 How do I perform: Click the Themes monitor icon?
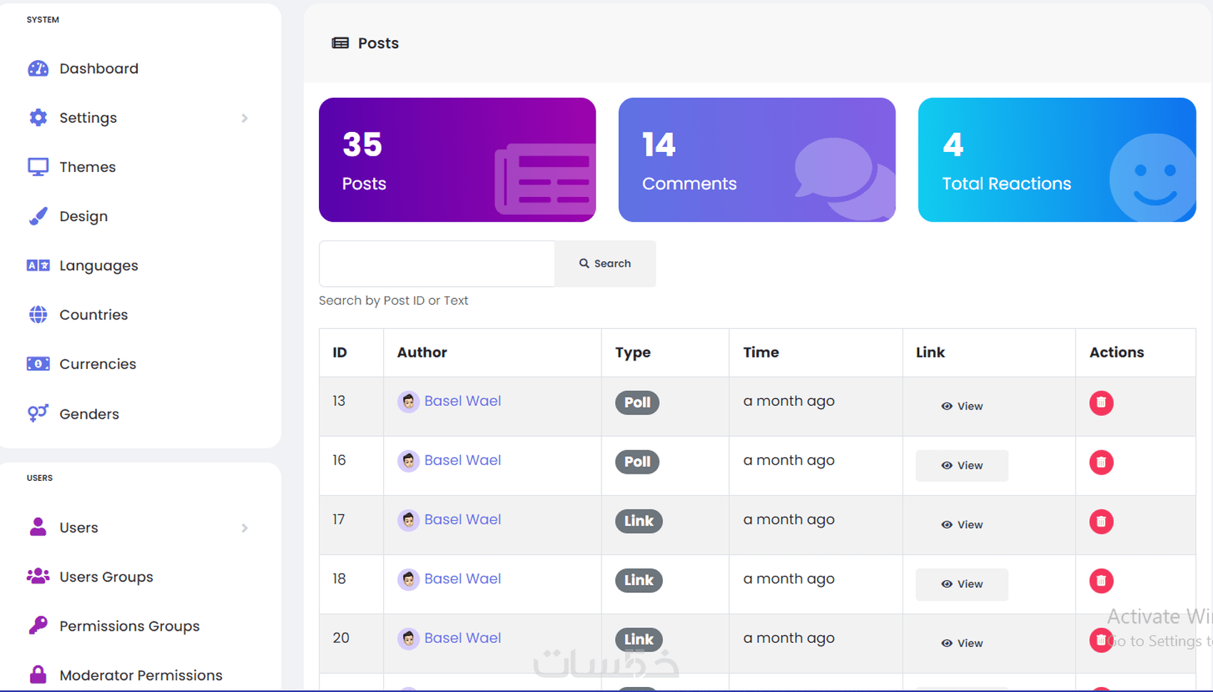[x=38, y=167]
